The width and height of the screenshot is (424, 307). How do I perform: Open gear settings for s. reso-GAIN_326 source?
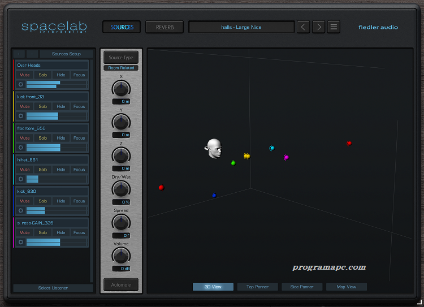coord(21,242)
